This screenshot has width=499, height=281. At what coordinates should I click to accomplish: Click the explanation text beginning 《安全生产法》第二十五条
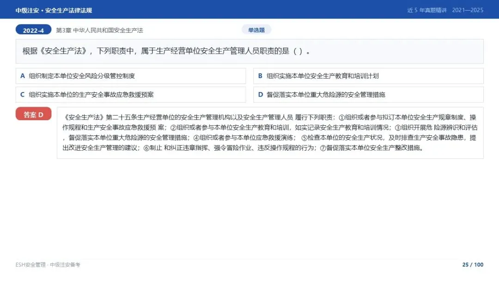pos(270,133)
